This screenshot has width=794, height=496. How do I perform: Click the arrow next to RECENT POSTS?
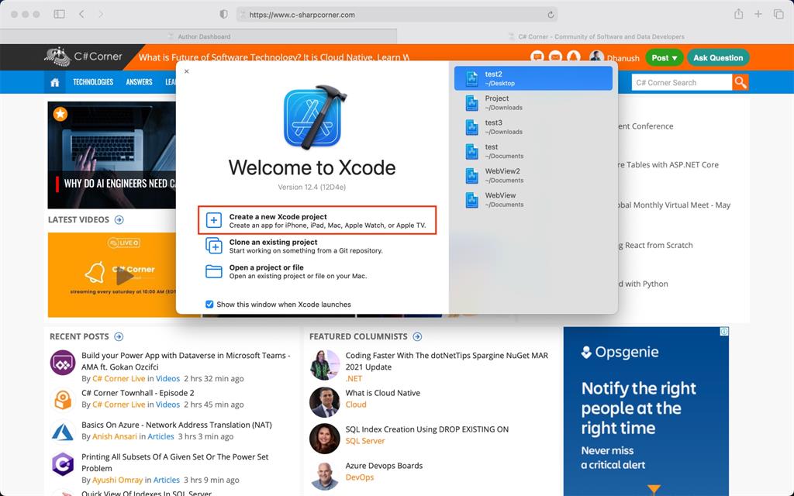pos(119,336)
